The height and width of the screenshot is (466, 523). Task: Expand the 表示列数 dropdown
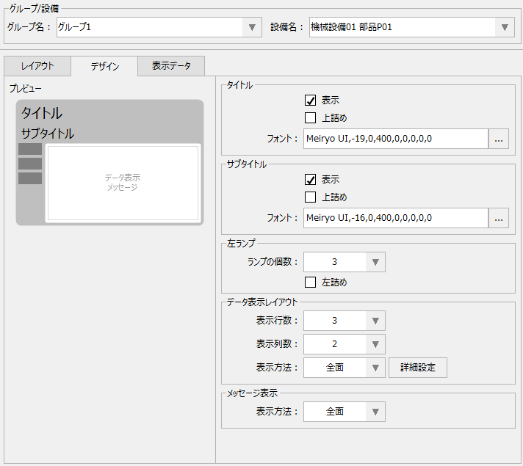[x=345, y=344]
